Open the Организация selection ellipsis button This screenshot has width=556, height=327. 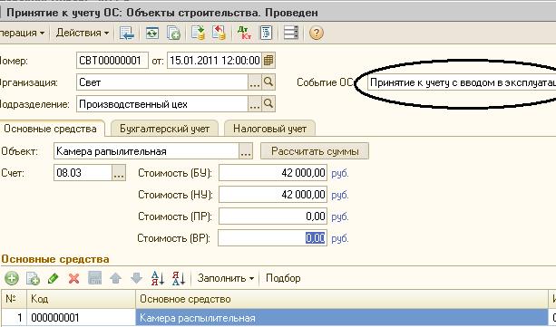255,82
